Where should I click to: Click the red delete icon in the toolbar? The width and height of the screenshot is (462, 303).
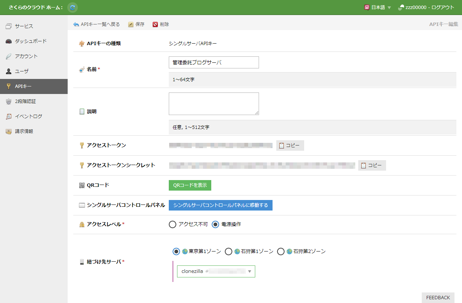click(x=155, y=24)
